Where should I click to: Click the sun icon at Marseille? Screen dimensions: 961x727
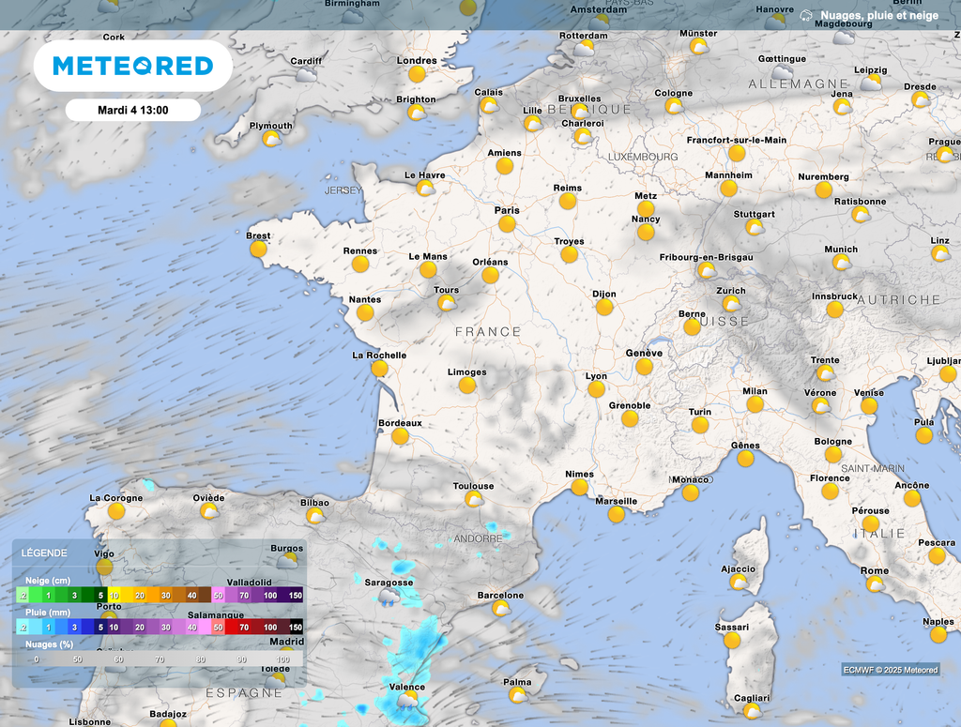coord(616,514)
